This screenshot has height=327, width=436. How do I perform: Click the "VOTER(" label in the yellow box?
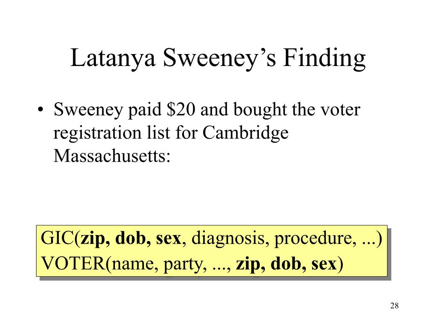77,263
